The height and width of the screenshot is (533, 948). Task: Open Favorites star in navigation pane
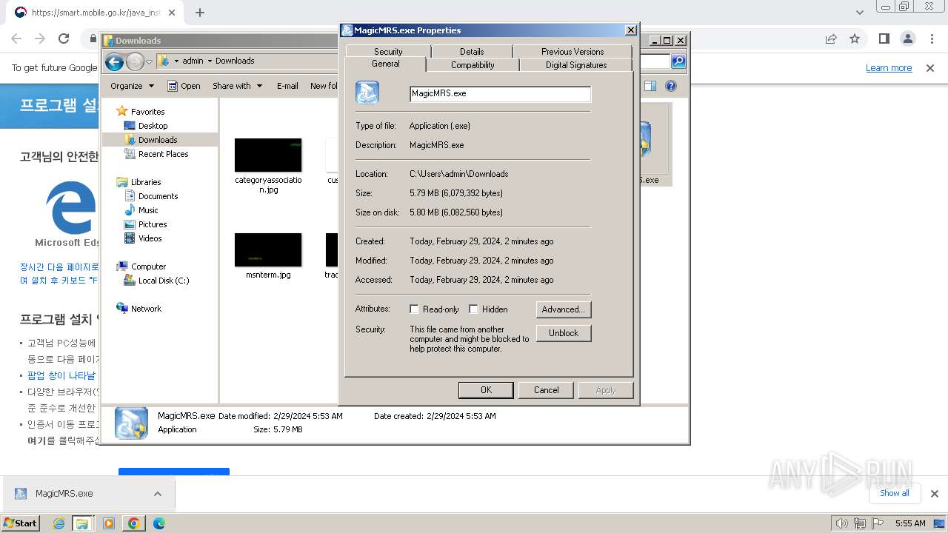coord(122,111)
